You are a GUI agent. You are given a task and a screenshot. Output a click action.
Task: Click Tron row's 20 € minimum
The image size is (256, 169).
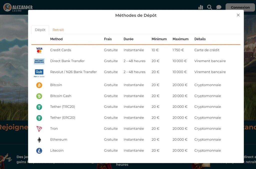point(155,129)
